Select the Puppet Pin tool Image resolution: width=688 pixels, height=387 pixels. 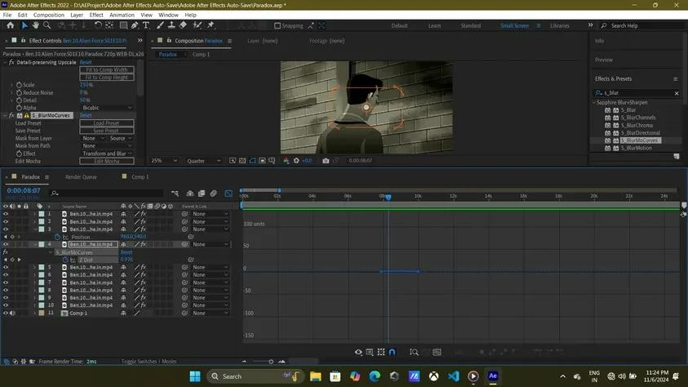(x=211, y=25)
